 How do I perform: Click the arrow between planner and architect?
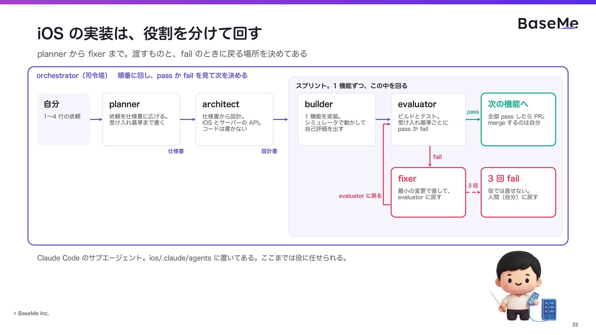pos(188,119)
